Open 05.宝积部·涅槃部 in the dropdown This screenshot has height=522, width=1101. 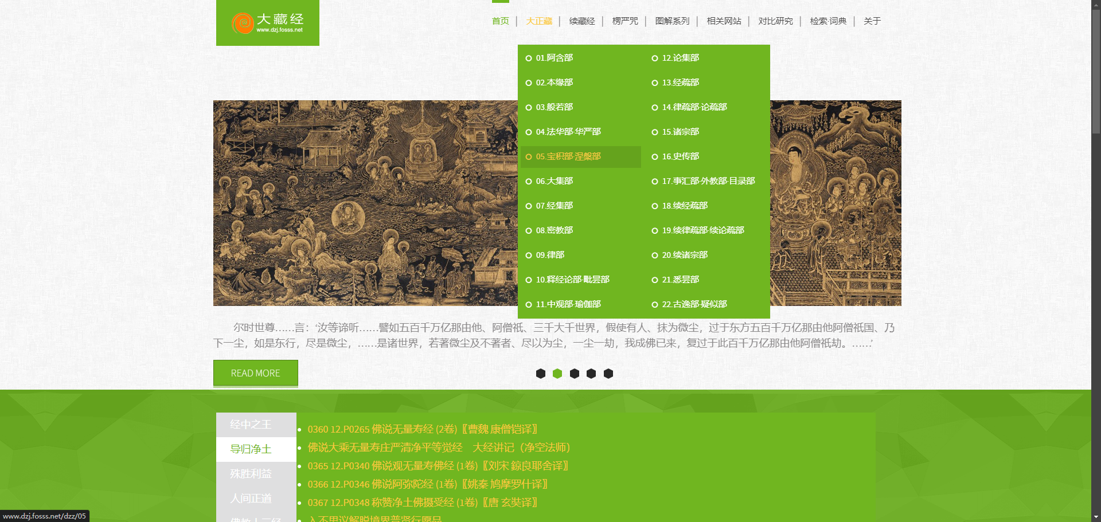(x=568, y=156)
